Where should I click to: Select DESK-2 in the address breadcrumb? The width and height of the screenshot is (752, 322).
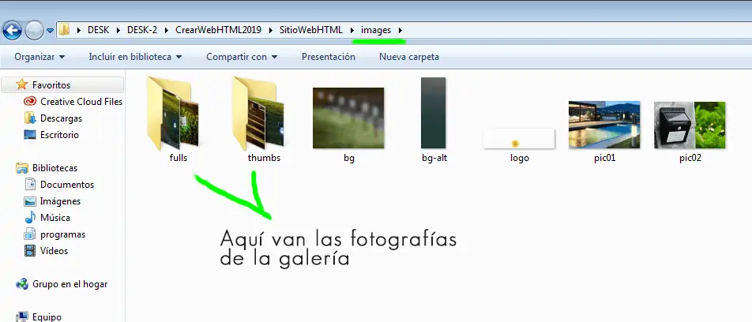coord(142,30)
